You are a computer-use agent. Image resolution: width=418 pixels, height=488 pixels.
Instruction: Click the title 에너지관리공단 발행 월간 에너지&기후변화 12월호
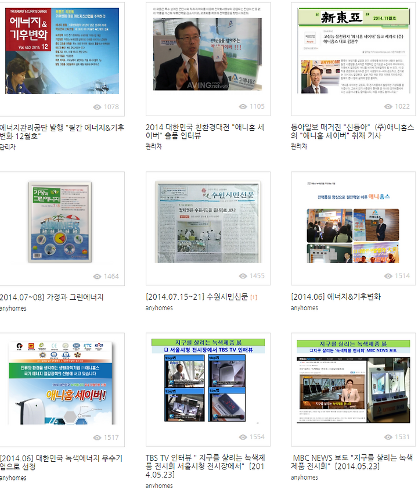[62, 132]
